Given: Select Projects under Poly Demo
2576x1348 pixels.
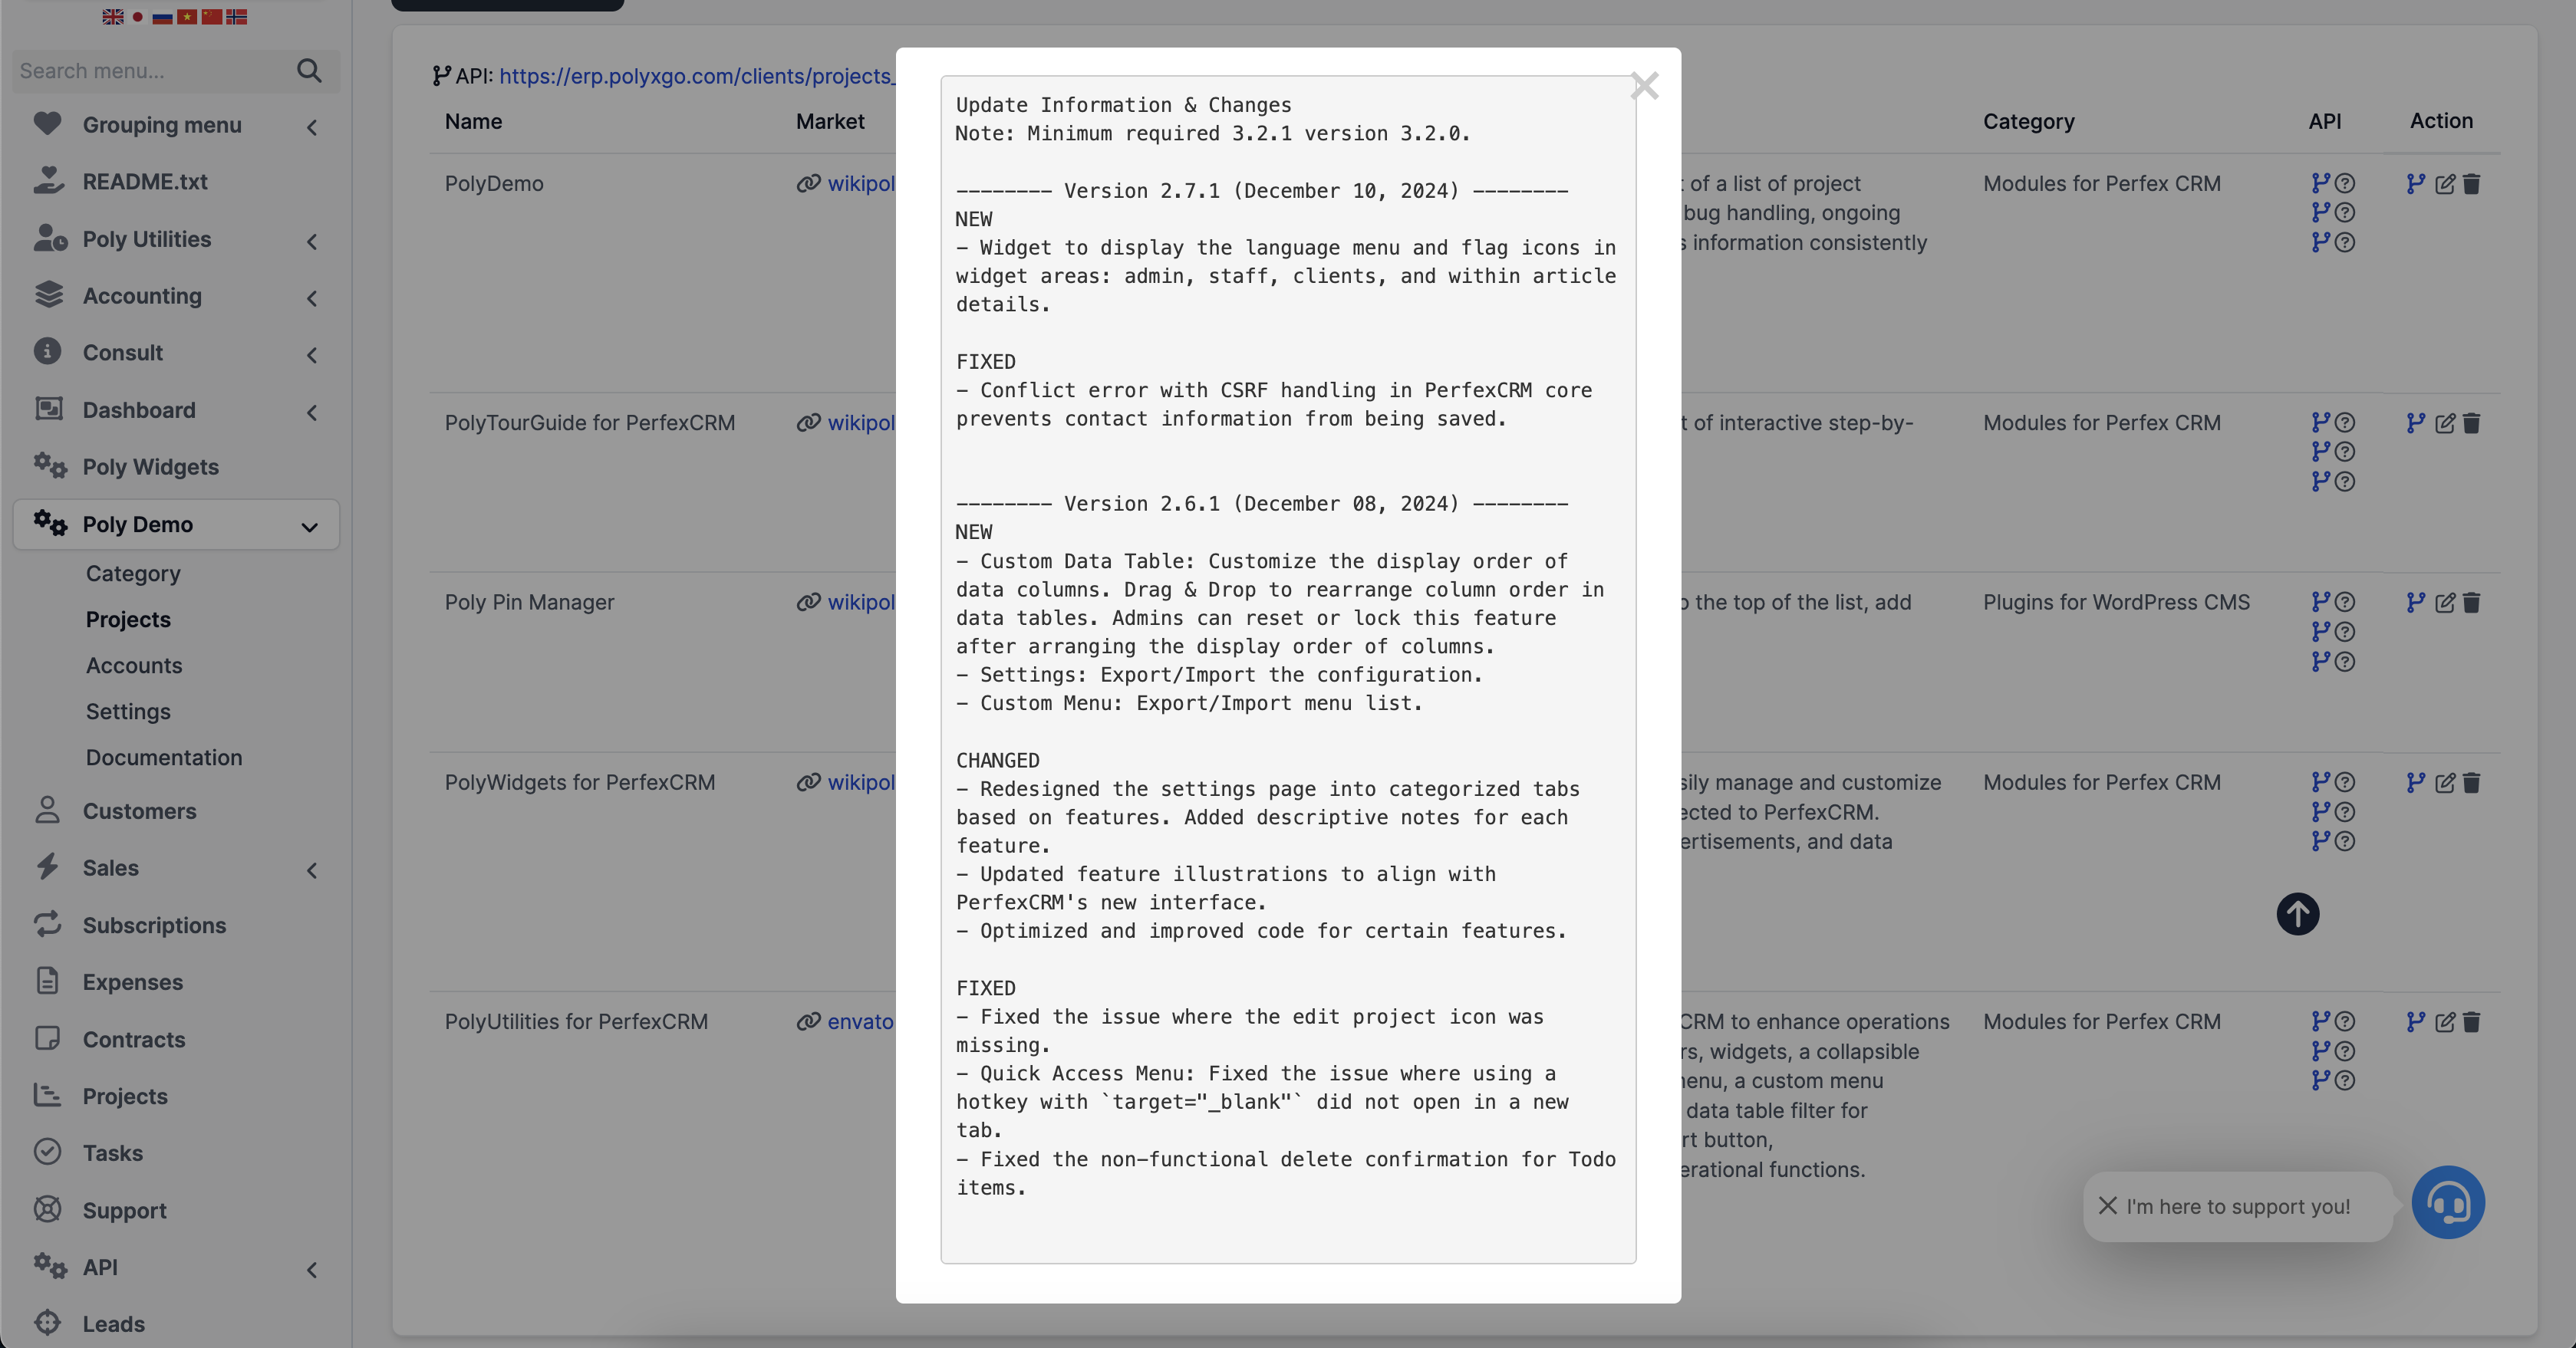Looking at the screenshot, I should point(128,620).
